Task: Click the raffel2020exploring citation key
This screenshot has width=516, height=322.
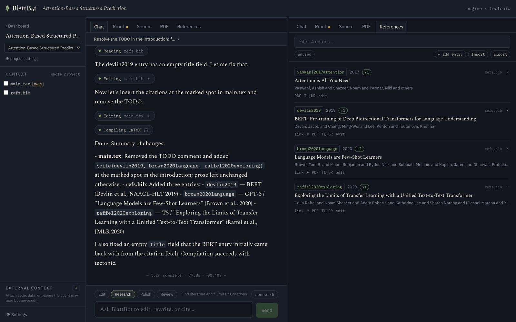Action: 319,187
